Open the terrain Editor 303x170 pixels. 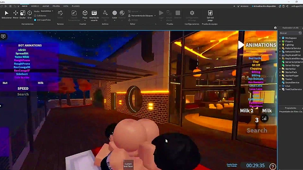[x=60, y=15]
